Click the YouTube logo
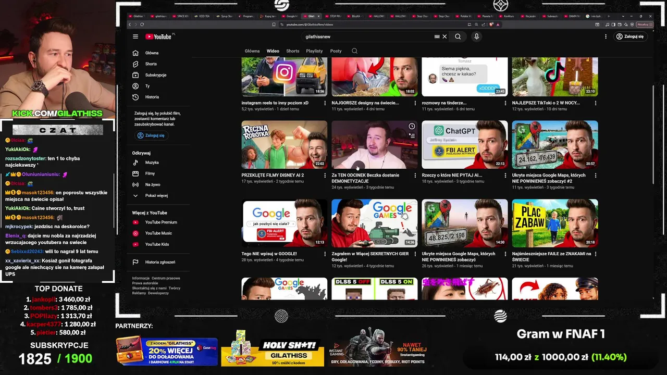Viewport: 667px width, 375px height. pos(159,36)
